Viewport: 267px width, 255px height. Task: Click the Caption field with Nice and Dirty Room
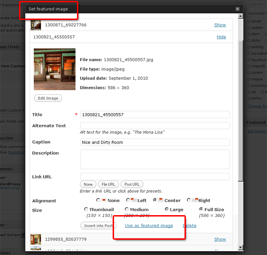(155, 142)
